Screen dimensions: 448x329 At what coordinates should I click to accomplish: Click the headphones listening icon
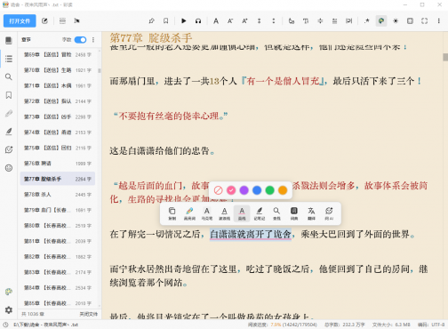point(198,20)
